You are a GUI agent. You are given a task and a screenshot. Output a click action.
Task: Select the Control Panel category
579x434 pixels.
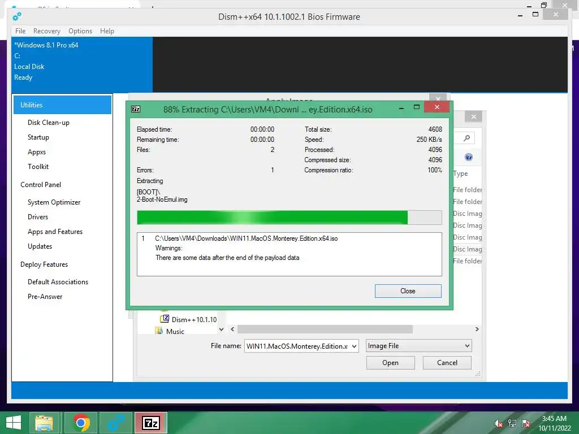coord(41,185)
